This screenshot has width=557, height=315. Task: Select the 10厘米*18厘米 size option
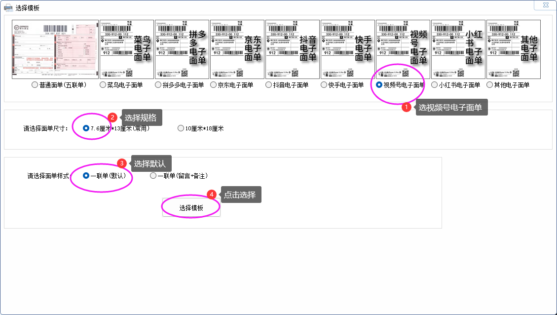pos(181,128)
